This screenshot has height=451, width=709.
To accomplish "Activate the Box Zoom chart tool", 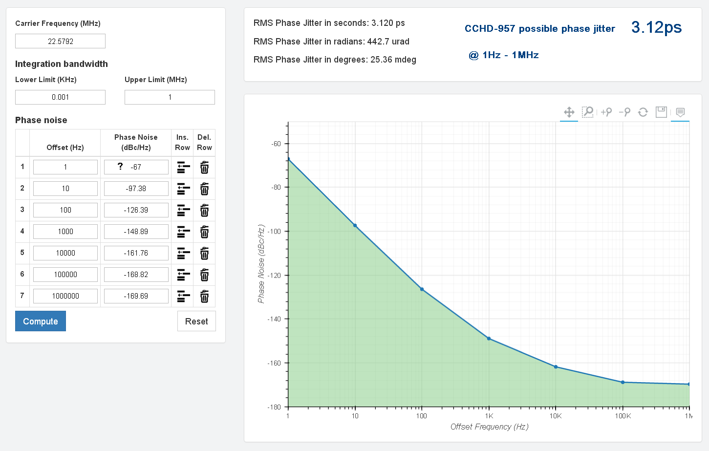I will pos(587,112).
